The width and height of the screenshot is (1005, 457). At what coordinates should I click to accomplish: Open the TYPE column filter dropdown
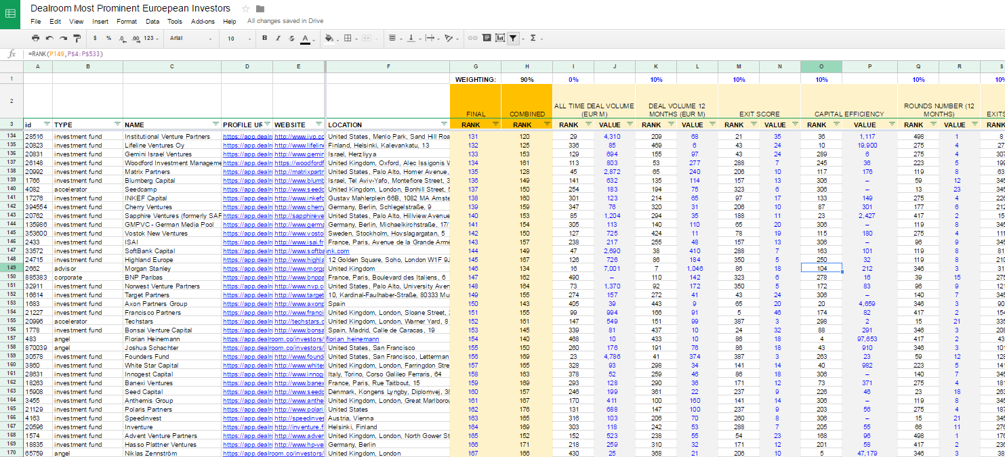[117, 125]
